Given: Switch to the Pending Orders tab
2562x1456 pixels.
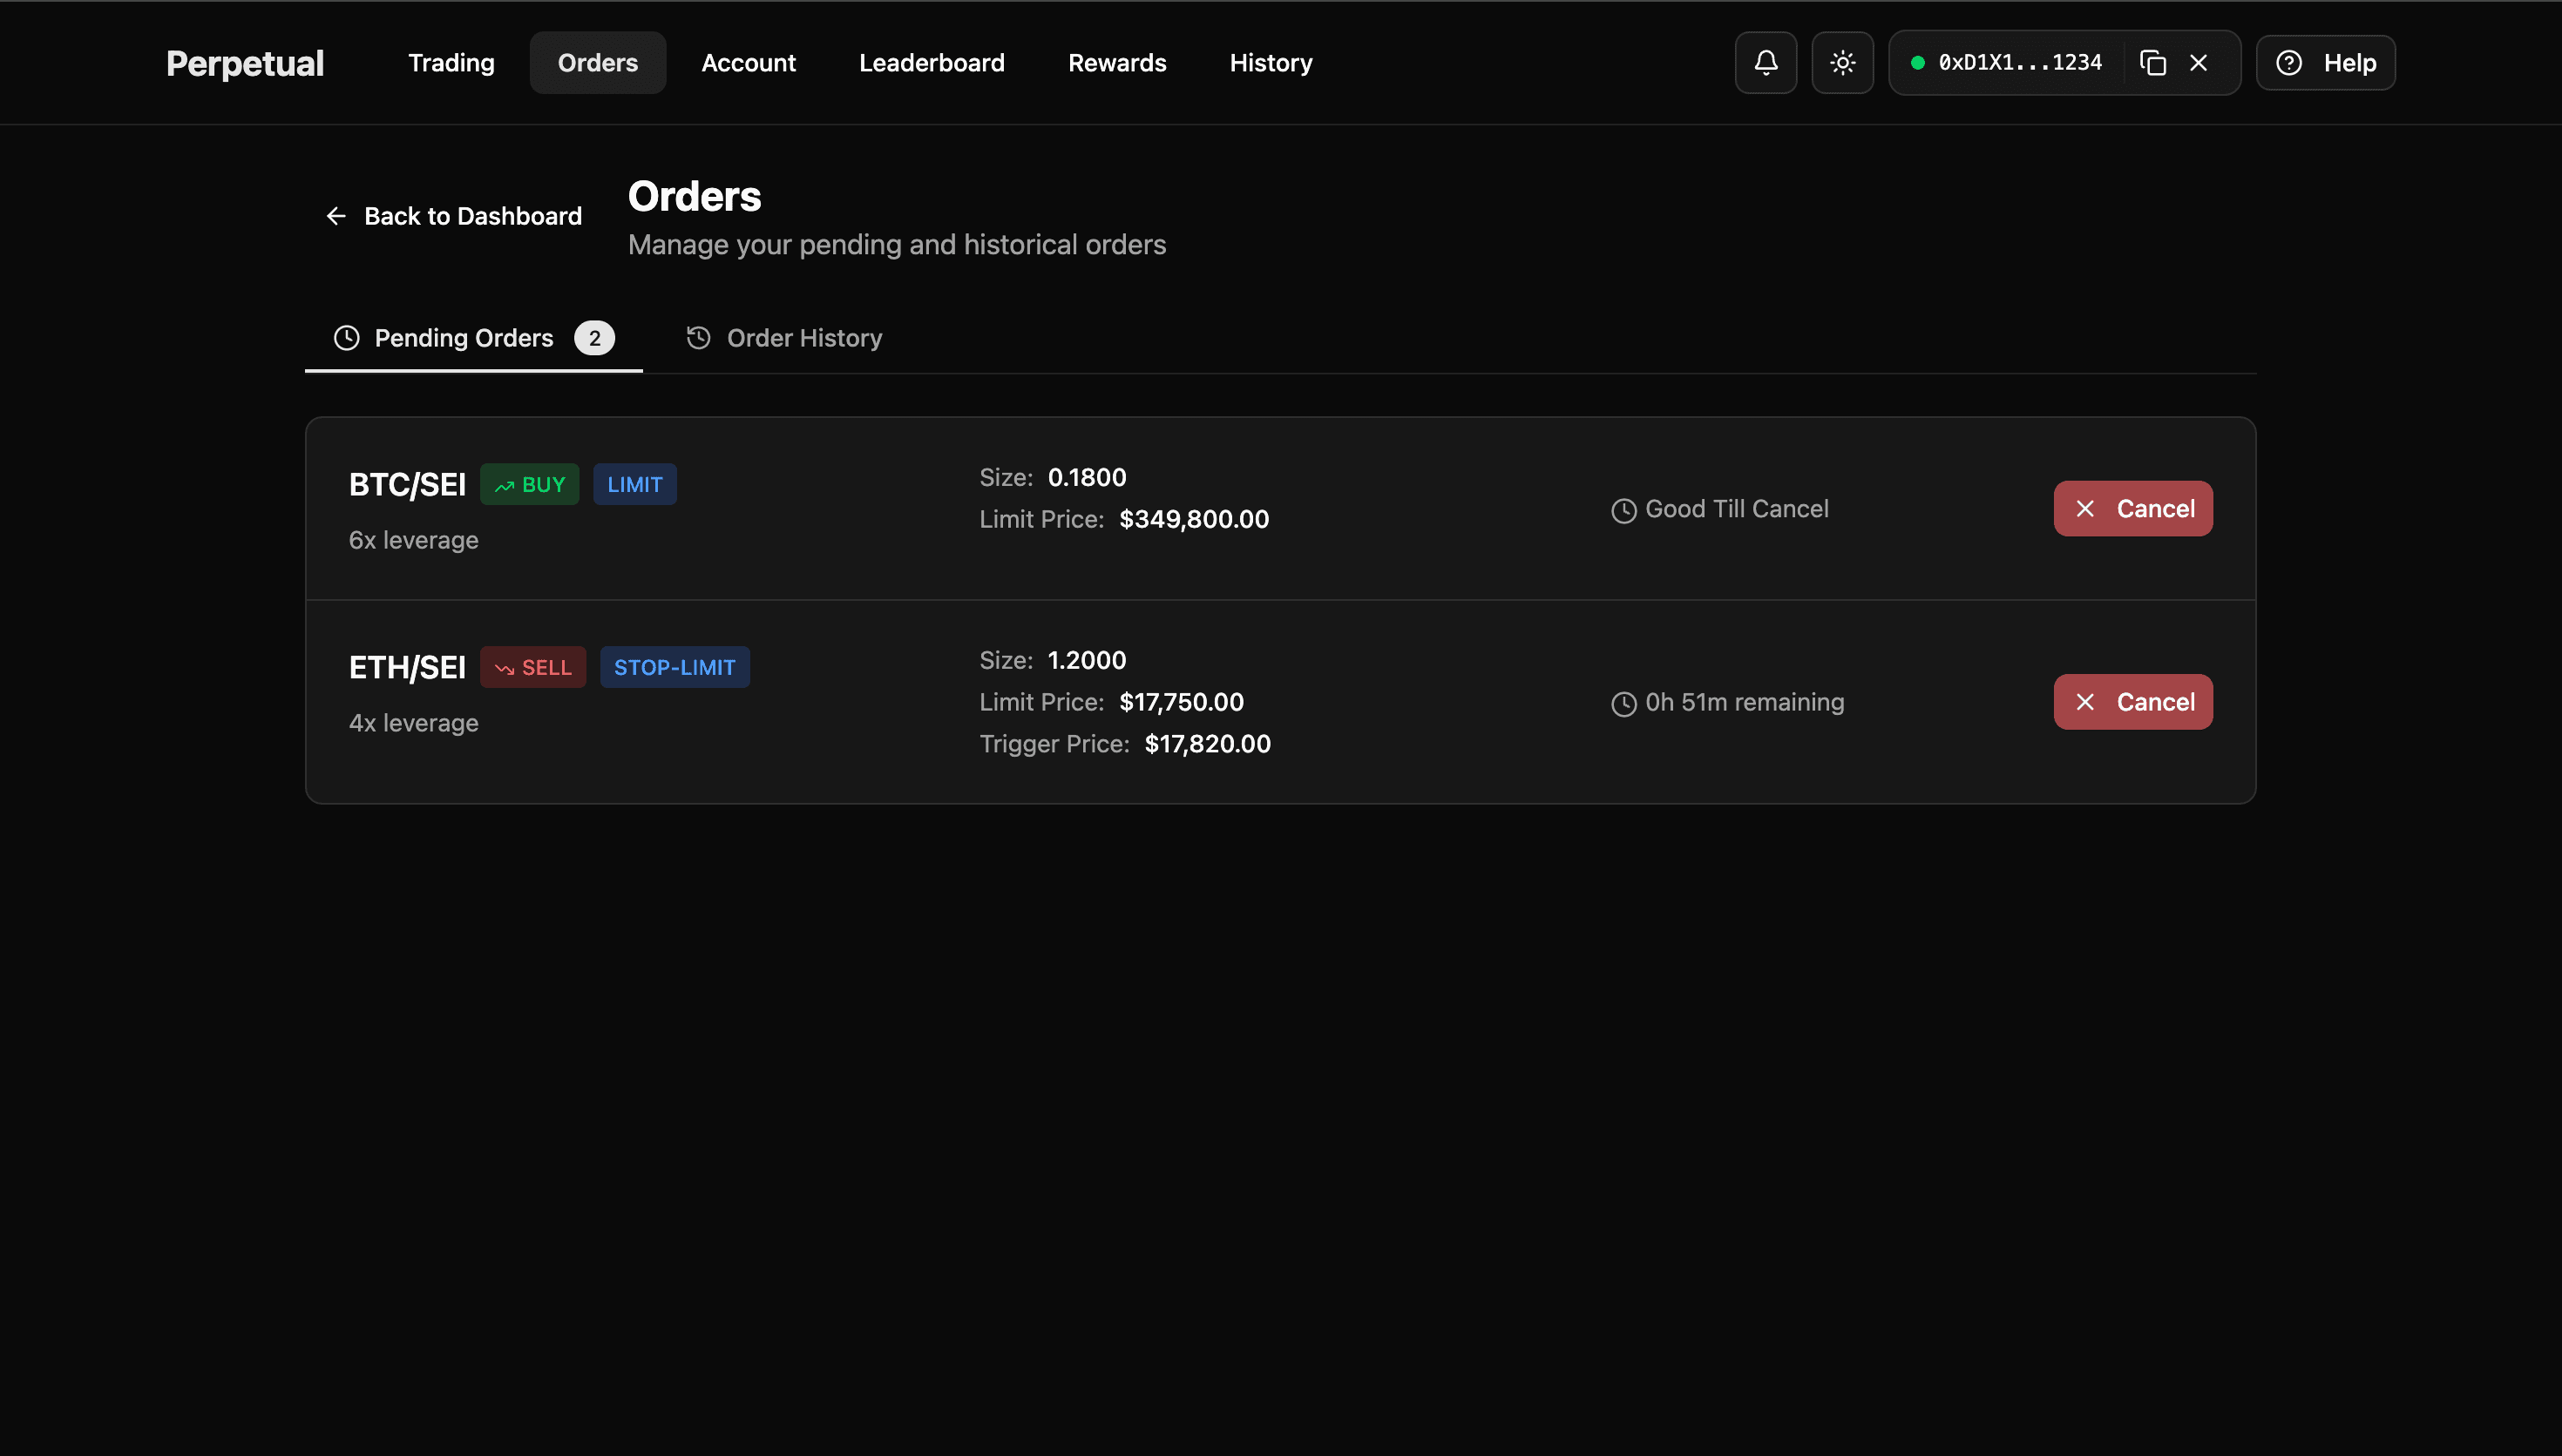Looking at the screenshot, I should click(473, 338).
